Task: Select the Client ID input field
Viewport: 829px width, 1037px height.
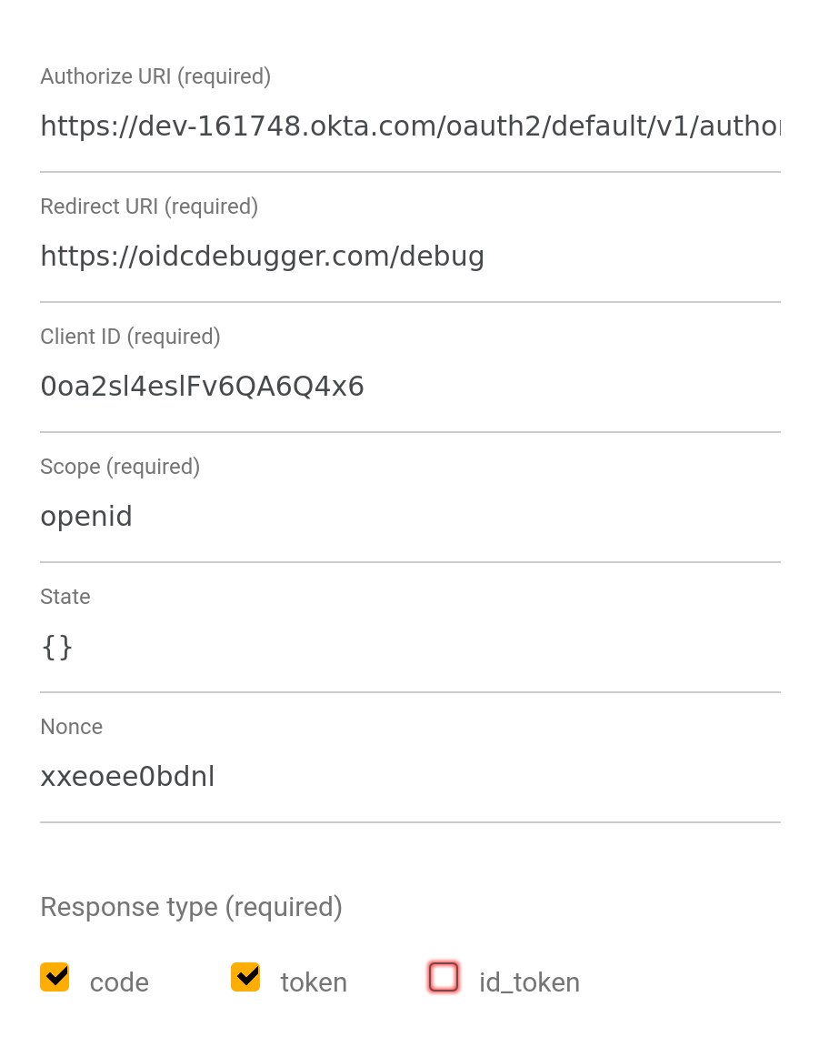Action: point(409,387)
